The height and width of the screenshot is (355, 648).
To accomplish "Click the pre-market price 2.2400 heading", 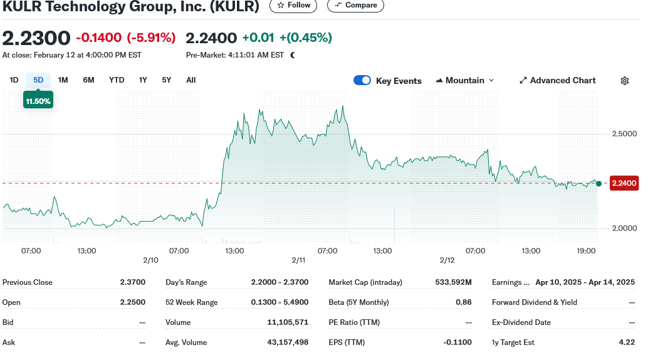I will (x=211, y=38).
